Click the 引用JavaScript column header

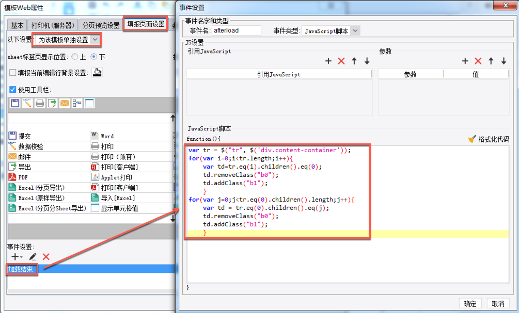[279, 74]
